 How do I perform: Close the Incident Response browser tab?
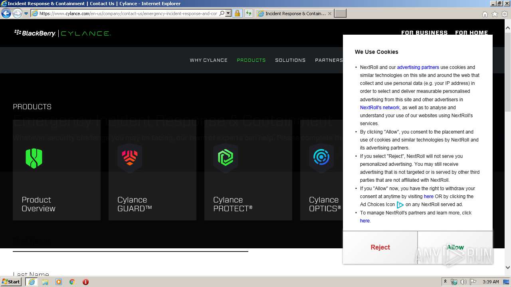[330, 14]
